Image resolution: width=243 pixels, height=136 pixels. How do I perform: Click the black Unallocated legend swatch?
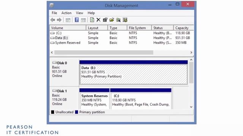pyautogui.click(x=53, y=112)
